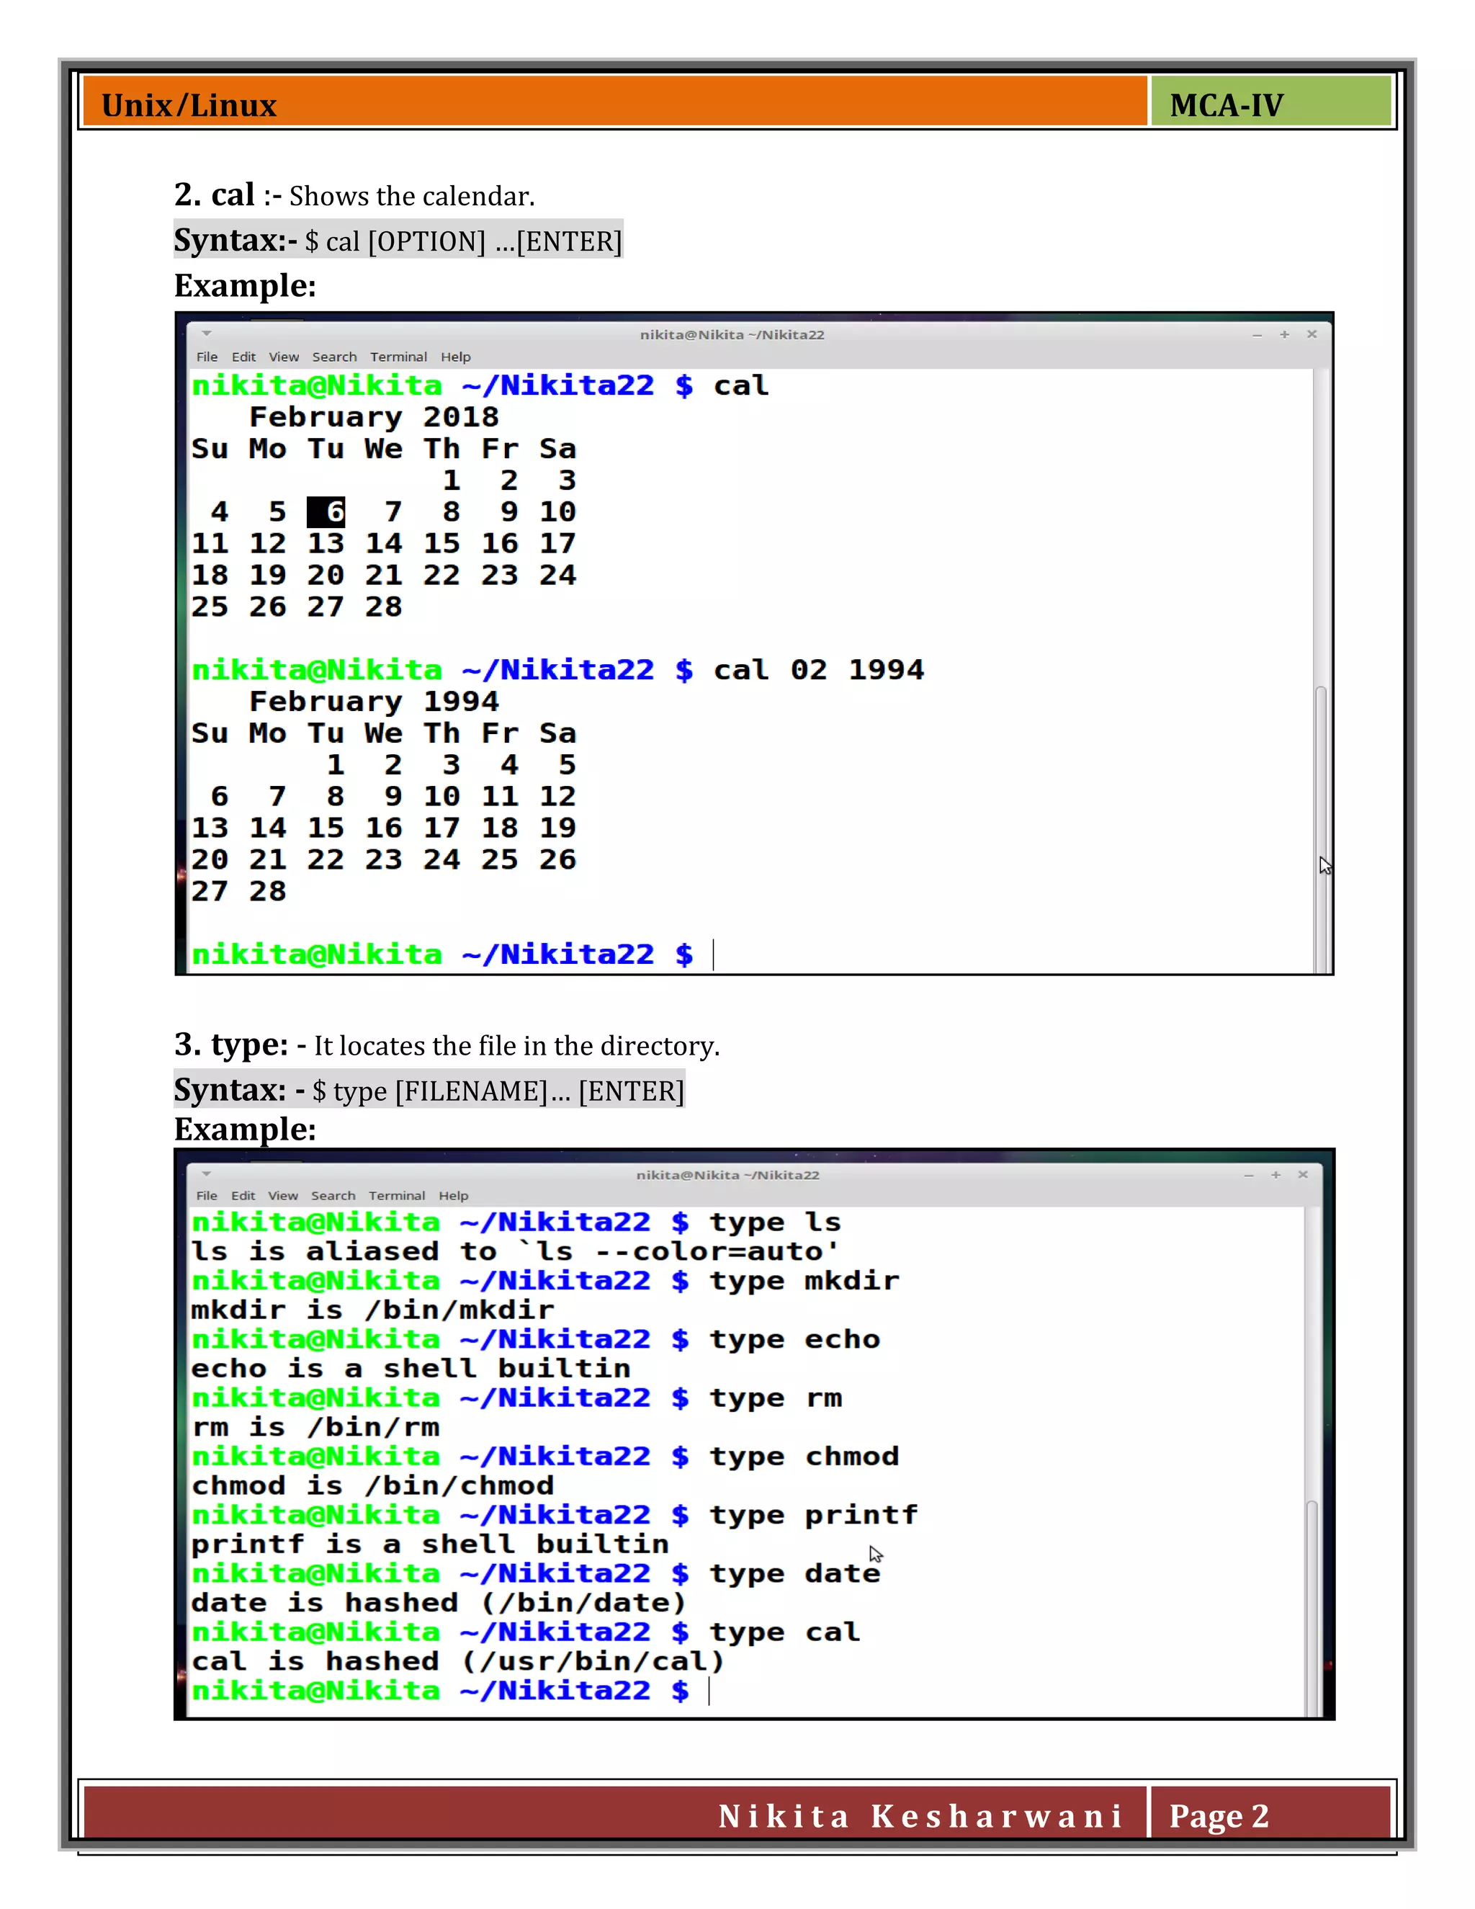Open Edit menu in type terminal window

pyautogui.click(x=243, y=1195)
